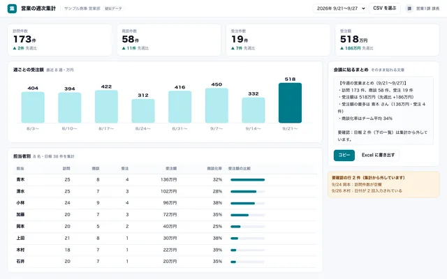Click 石井 in the staff table

(x=20, y=262)
